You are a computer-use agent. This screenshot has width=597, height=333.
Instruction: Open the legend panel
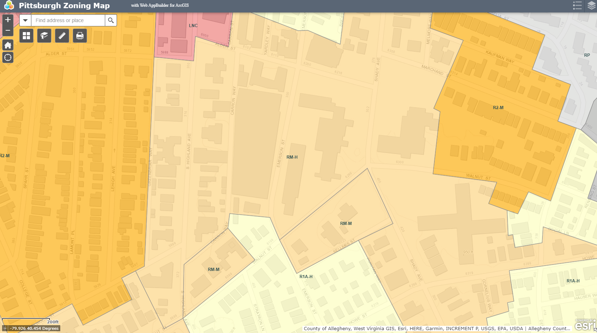[577, 5]
